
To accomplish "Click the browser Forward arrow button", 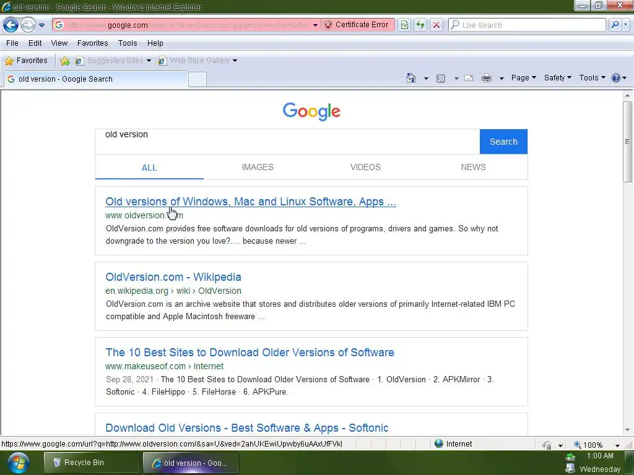I will pyautogui.click(x=28, y=25).
